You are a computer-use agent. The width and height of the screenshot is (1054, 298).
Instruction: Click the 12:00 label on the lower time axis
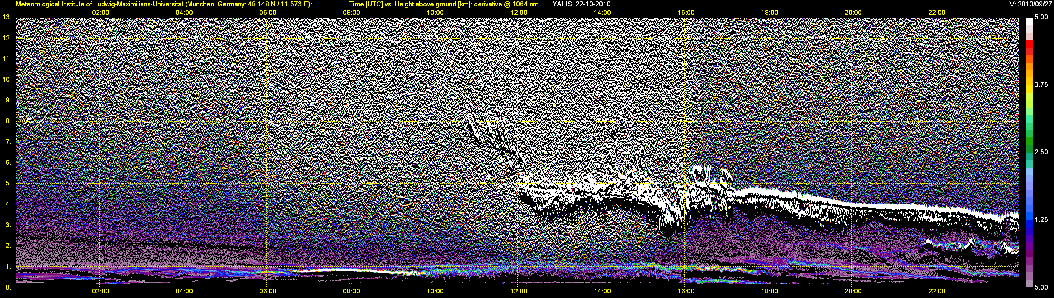tap(519, 291)
